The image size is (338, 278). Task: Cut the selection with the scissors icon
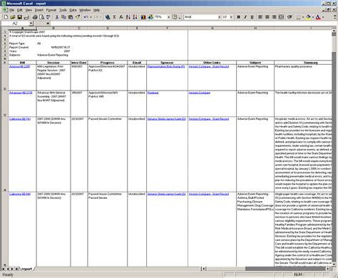57,17
